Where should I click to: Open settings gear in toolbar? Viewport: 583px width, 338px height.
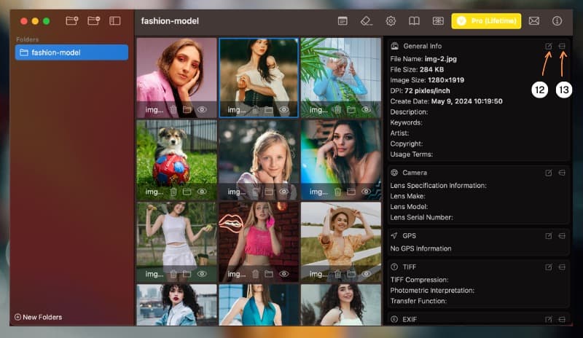click(x=391, y=21)
